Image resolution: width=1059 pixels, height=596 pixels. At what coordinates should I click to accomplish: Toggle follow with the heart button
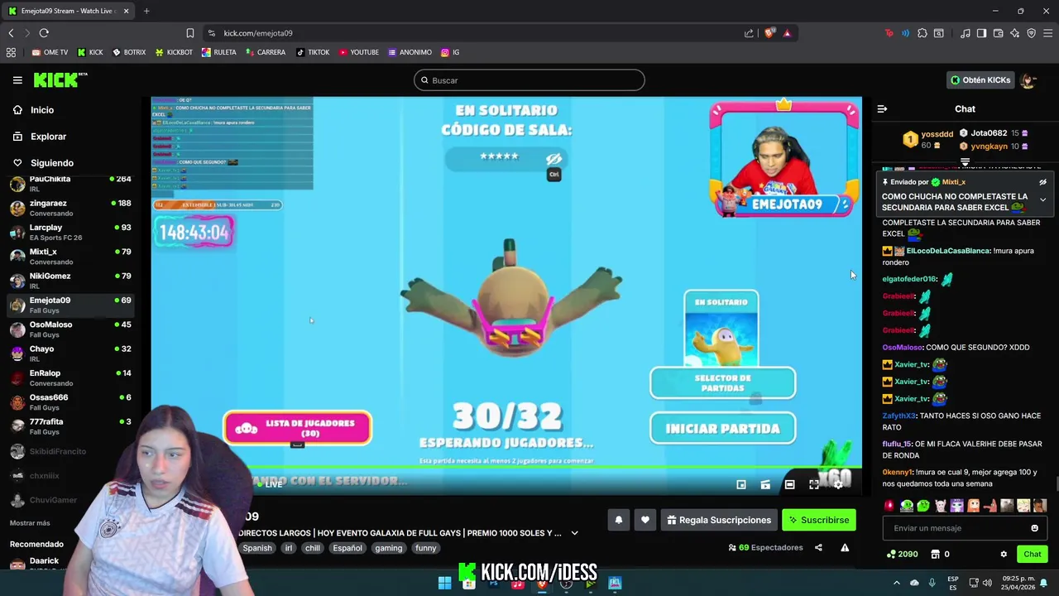(x=645, y=520)
